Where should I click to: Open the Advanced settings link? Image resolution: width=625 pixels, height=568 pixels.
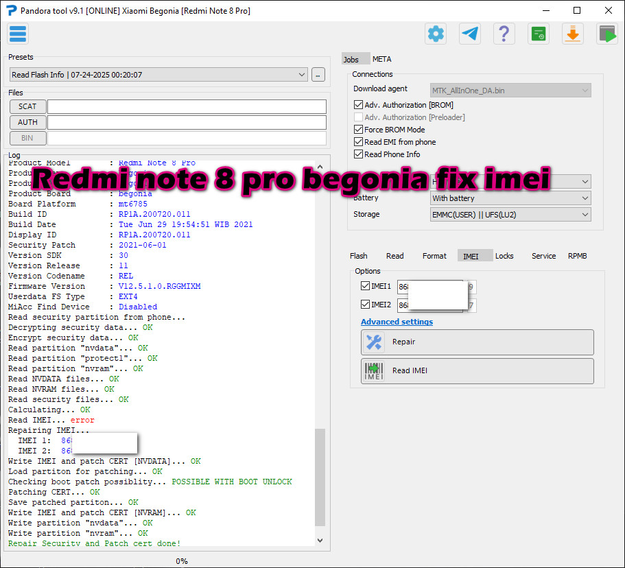tap(397, 322)
